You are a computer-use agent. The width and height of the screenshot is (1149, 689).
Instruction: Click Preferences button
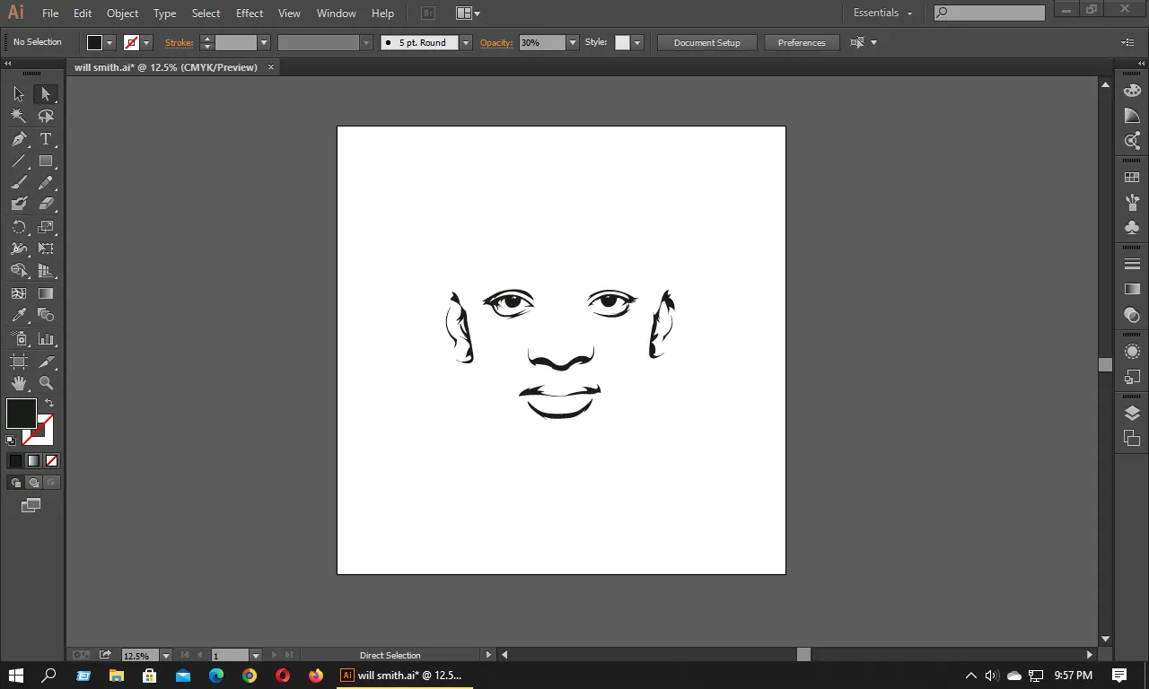(802, 42)
